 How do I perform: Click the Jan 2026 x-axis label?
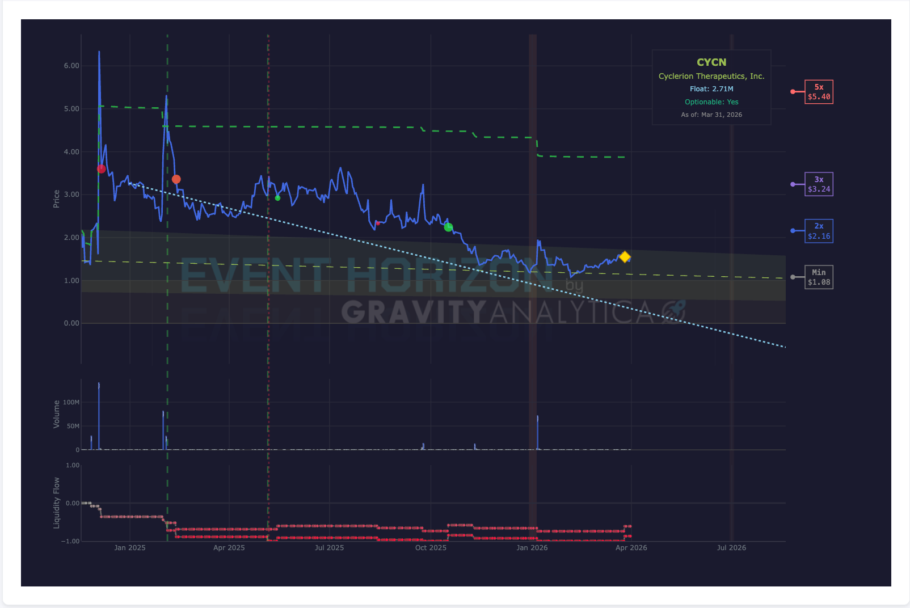point(532,548)
